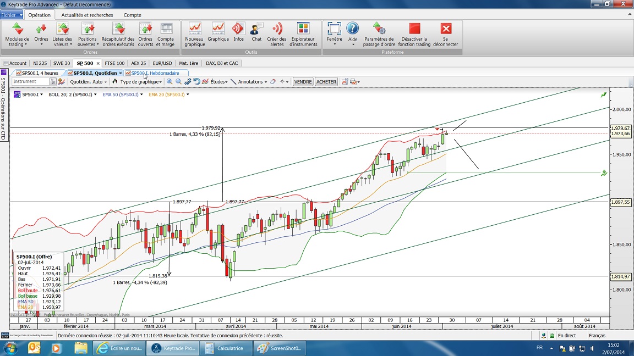Create a Nouveau graphique

click(194, 35)
